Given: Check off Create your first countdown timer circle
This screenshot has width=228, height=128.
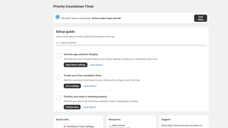Looking at the screenshot, I should coord(59,77).
